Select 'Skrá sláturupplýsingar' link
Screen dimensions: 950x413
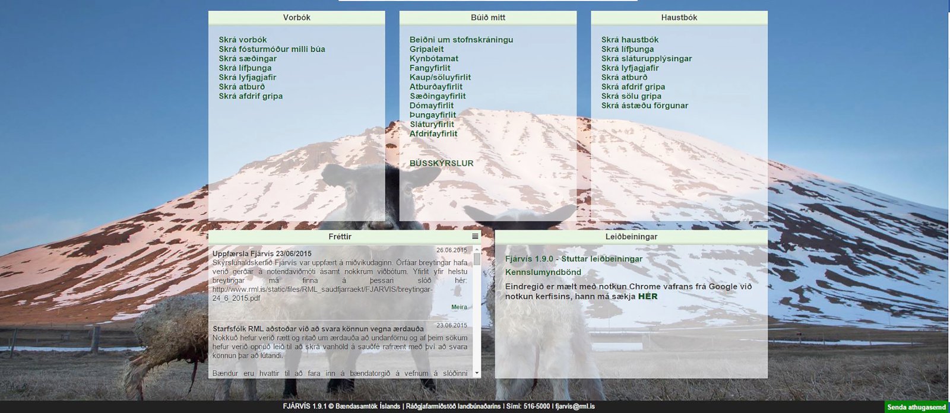coord(646,59)
